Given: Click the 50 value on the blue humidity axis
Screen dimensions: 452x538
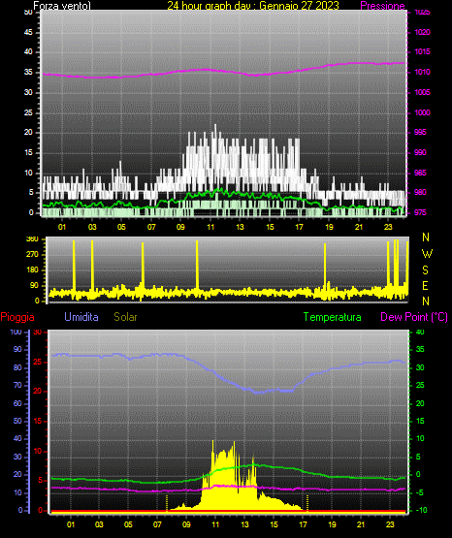Looking at the screenshot, I should click(17, 421).
